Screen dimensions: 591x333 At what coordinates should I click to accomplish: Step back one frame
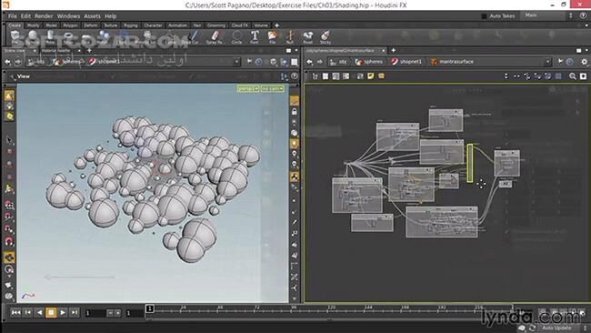click(27, 313)
